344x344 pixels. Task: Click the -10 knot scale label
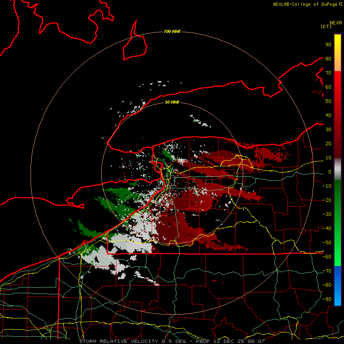(327, 186)
